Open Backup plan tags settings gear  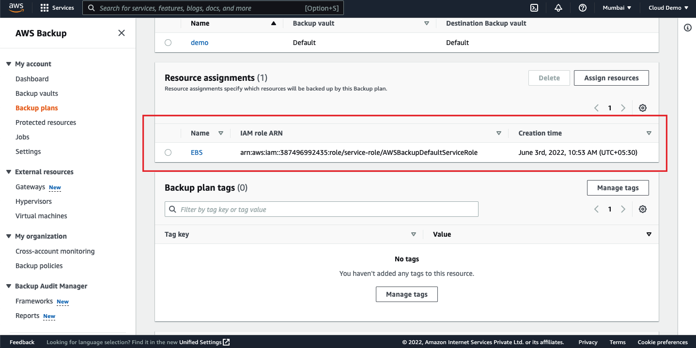[643, 209]
